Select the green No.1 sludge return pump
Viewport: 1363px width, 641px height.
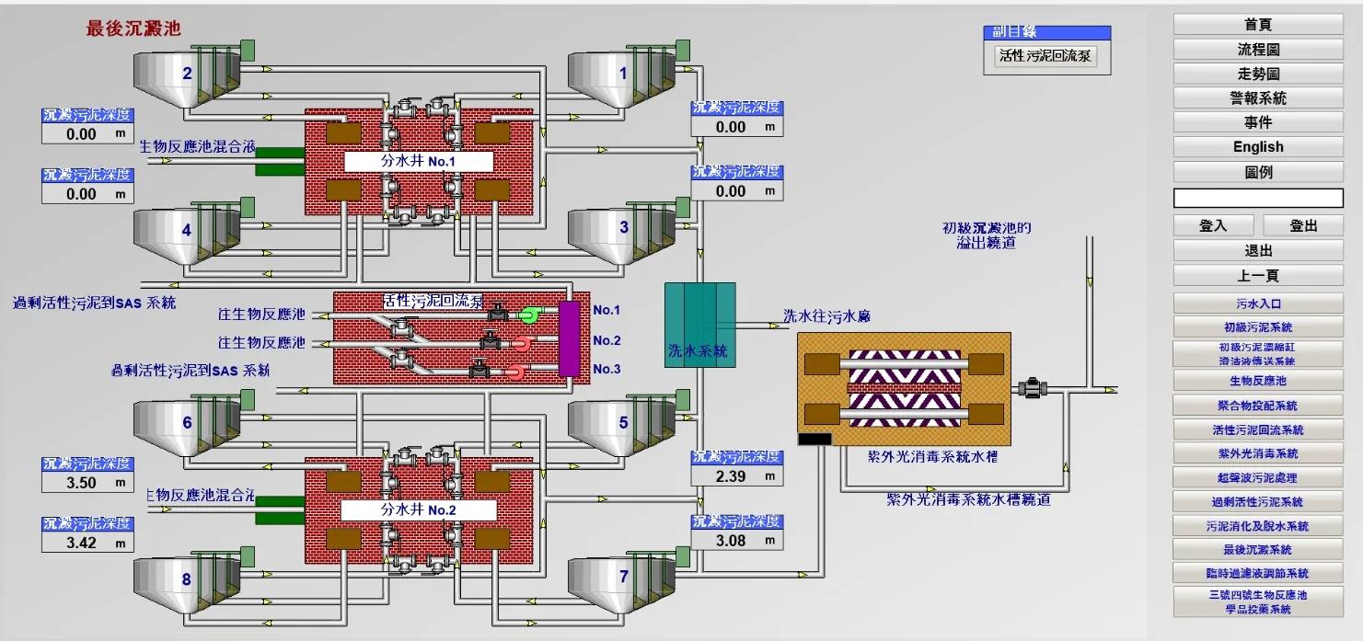528,315
